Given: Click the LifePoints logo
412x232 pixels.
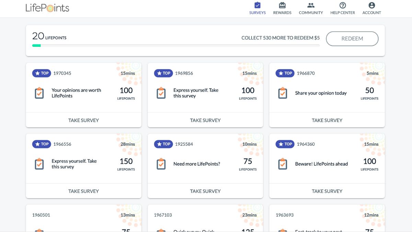Looking at the screenshot, I should (47, 8).
